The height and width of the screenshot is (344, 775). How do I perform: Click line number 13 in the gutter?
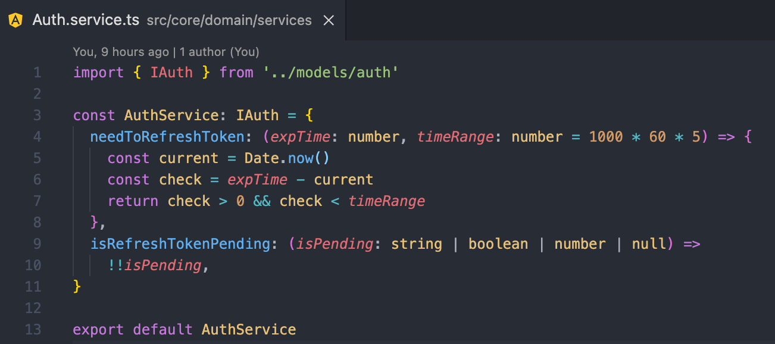(x=33, y=330)
